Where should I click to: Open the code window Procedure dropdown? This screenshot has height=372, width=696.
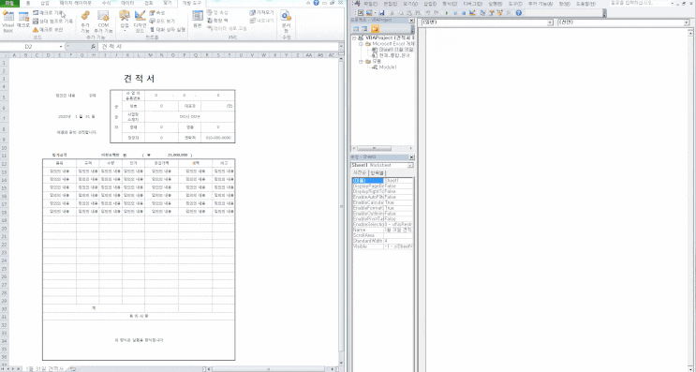click(x=687, y=22)
